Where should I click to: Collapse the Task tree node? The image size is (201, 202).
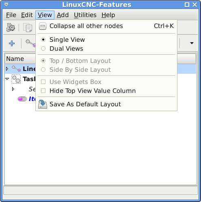pyautogui.click(x=7, y=79)
